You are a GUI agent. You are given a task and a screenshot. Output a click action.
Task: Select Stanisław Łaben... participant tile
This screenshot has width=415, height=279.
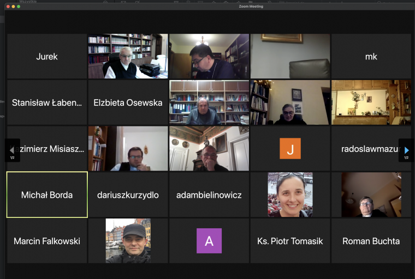(47, 102)
